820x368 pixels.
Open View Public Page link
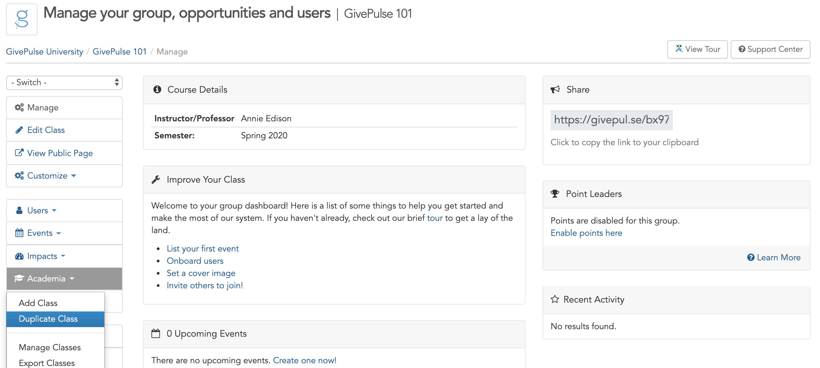(x=64, y=153)
